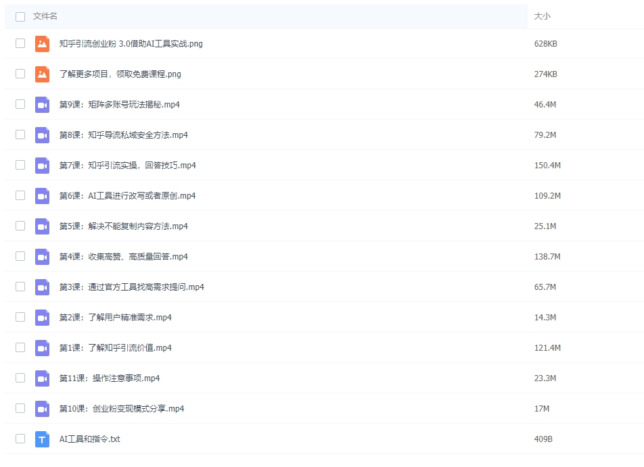Click the video icon beside 第7课 引流实操 file
This screenshot has width=644, height=467.
(41, 165)
